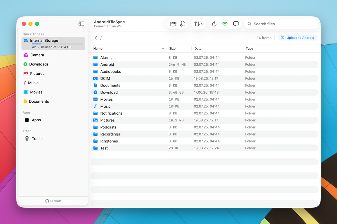This screenshot has height=224, width=337.
Task: Click the Ringtones folder icon
Action: (95, 141)
